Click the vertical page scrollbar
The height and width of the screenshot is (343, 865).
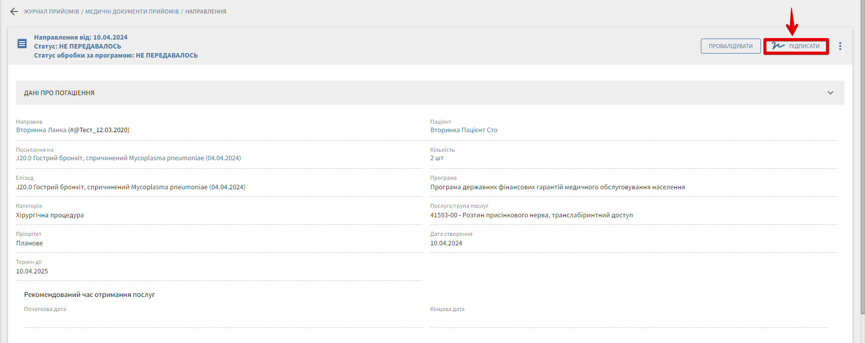(x=862, y=150)
